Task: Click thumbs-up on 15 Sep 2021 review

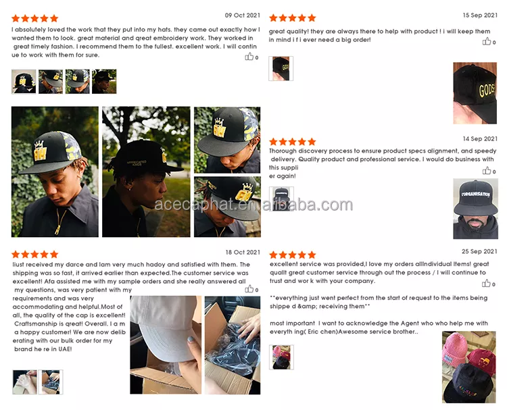Action: [487, 41]
